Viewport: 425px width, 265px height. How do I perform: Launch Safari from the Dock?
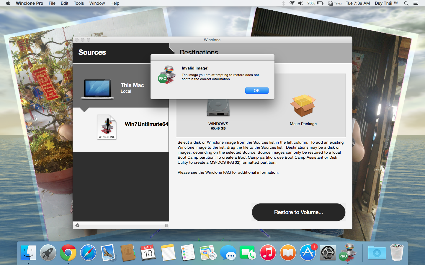(88, 253)
